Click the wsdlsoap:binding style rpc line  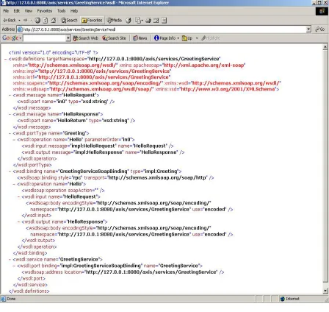pyautogui.click(x=115, y=177)
